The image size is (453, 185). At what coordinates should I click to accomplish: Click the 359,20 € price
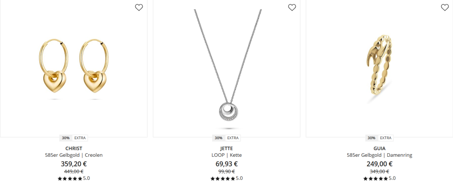click(x=74, y=164)
